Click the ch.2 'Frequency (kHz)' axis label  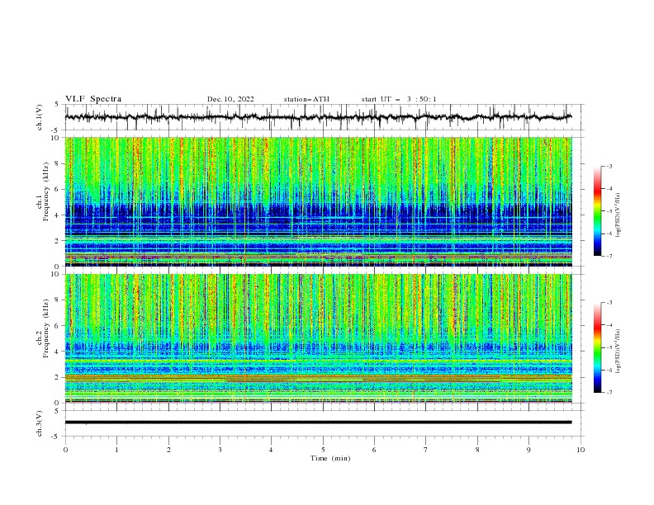tap(45, 328)
